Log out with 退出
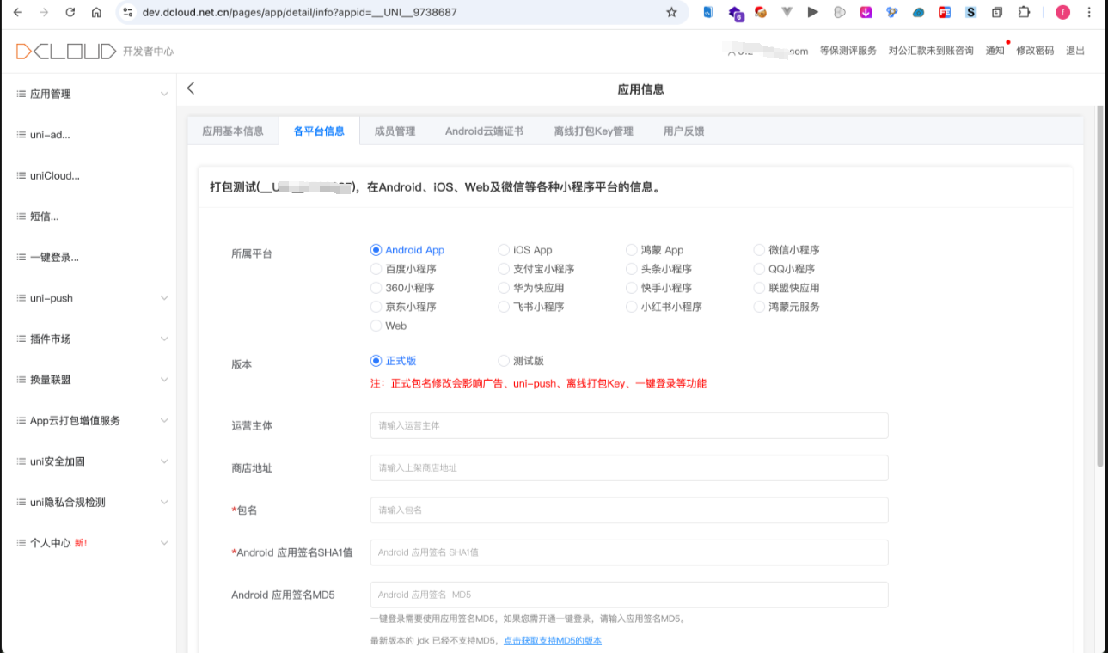 click(1075, 51)
